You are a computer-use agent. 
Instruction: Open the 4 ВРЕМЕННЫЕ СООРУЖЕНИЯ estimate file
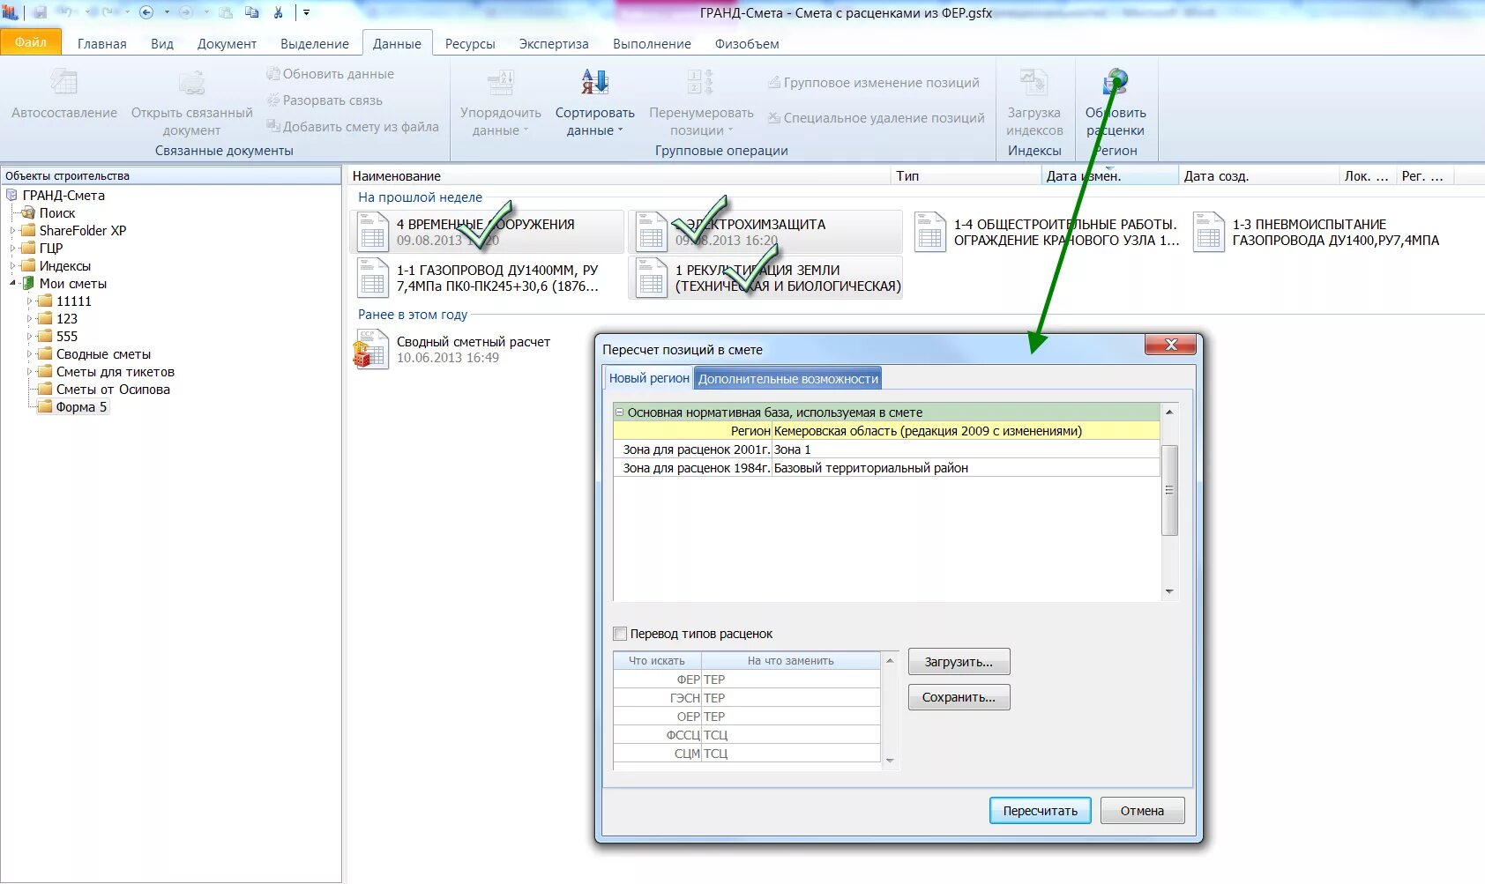pyautogui.click(x=487, y=232)
